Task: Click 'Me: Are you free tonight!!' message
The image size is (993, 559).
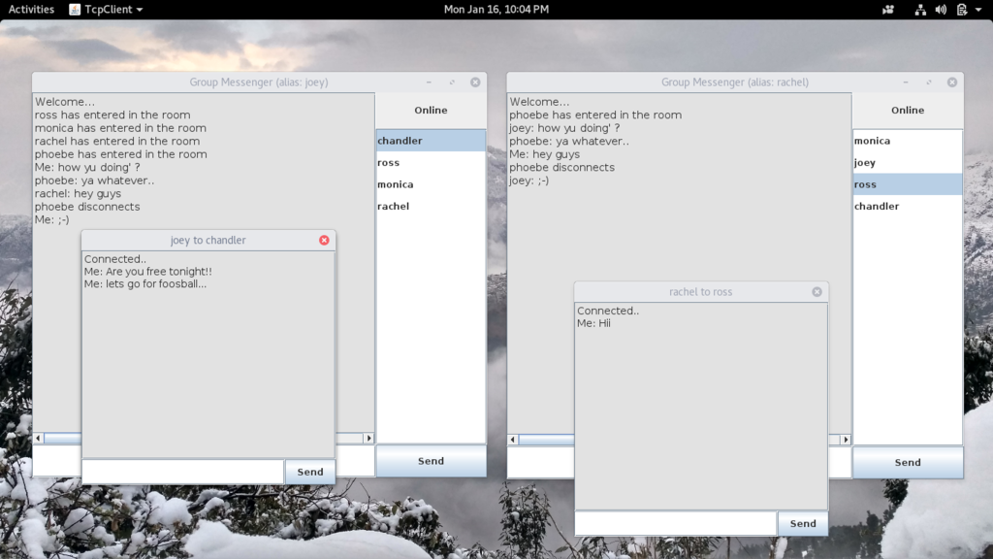Action: [147, 272]
